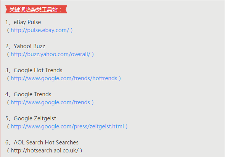
Task: Open the pulse.ebay.com link
Action: click(x=40, y=30)
